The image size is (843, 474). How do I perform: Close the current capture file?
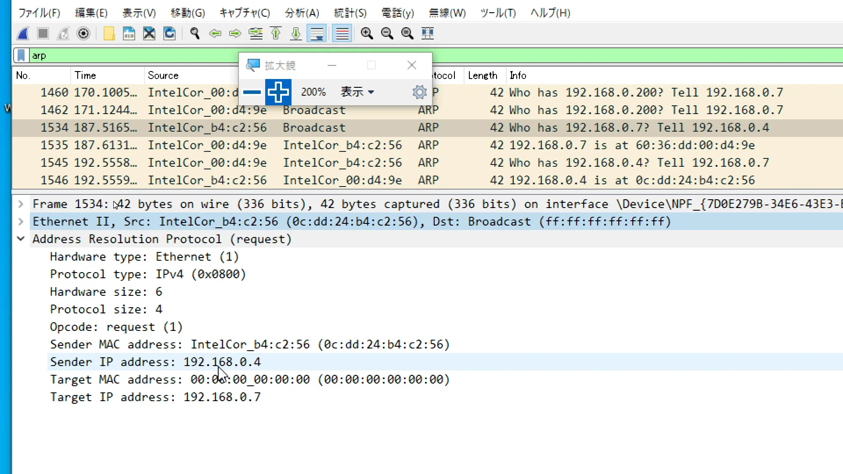tap(149, 33)
